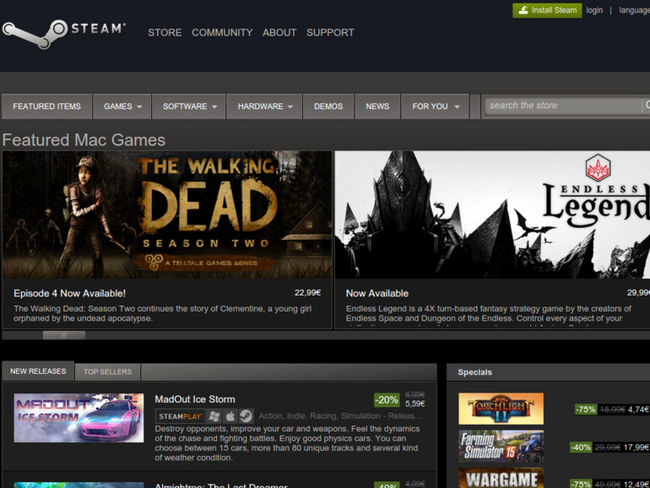Image resolution: width=650 pixels, height=488 pixels.
Task: Expand the GAMES dropdown menu
Action: tap(122, 106)
